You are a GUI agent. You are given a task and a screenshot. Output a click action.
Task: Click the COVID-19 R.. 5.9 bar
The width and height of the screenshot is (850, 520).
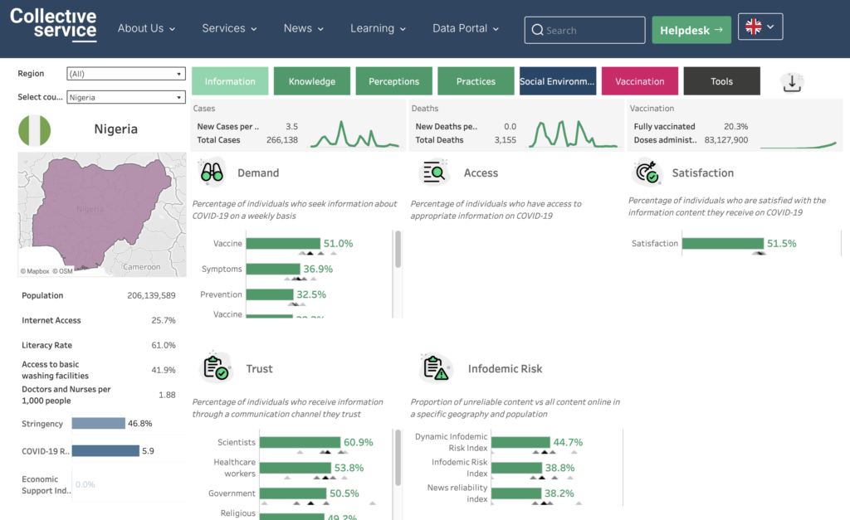pyautogui.click(x=105, y=450)
